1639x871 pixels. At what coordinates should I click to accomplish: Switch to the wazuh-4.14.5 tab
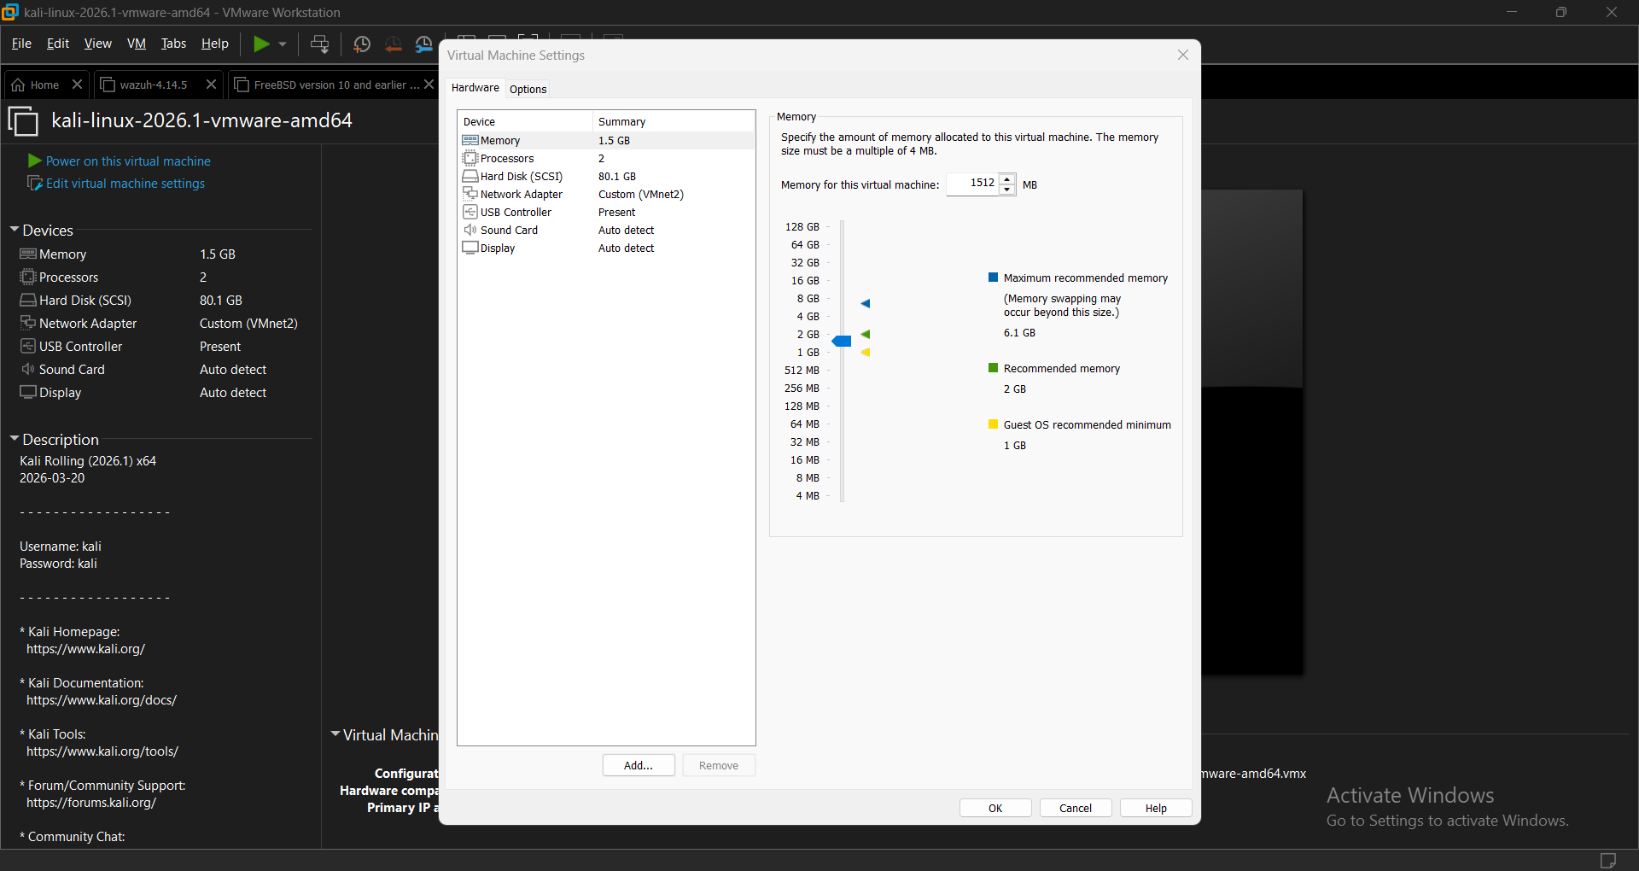coord(153,85)
